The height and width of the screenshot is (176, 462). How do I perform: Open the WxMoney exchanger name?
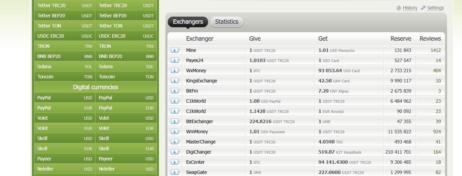click(196, 71)
